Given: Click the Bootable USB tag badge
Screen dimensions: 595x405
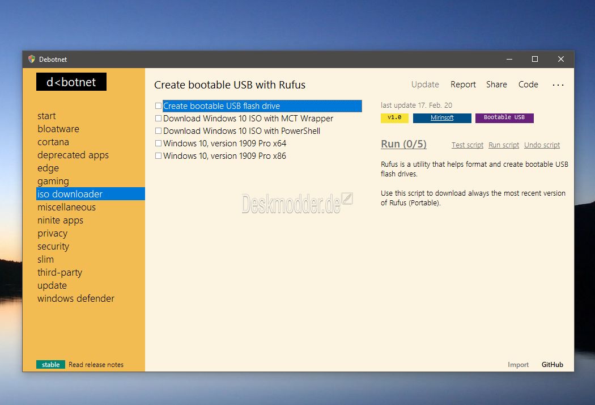Looking at the screenshot, I should tap(504, 118).
